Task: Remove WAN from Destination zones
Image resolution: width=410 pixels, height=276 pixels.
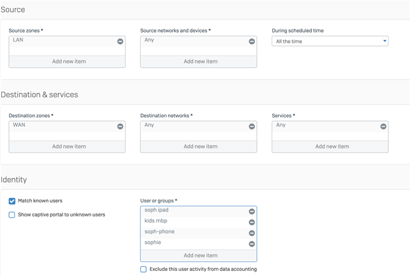Action: pos(120,127)
